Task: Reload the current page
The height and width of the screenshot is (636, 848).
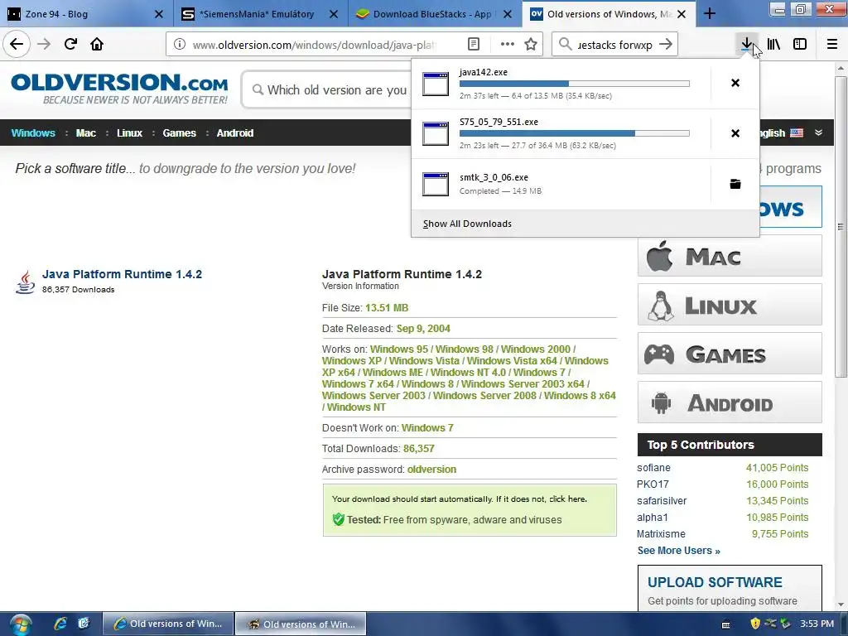Action: click(x=70, y=44)
